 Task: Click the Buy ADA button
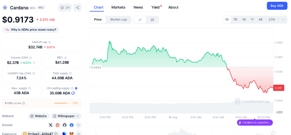pyautogui.click(x=277, y=6)
